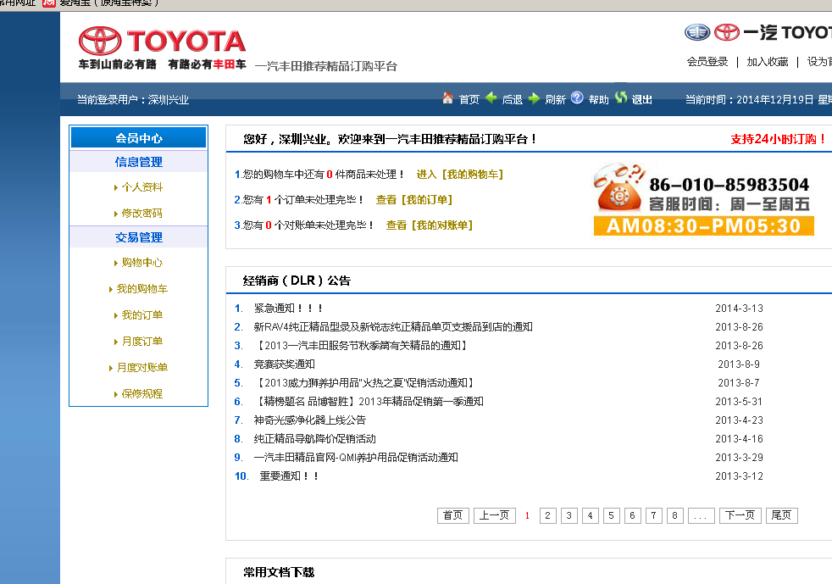Viewport: 832px width, 584px height.
Task: Click 查看【我的订单】 link
Action: coord(413,200)
